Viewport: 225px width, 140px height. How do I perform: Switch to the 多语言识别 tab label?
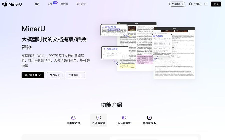click(99, 123)
